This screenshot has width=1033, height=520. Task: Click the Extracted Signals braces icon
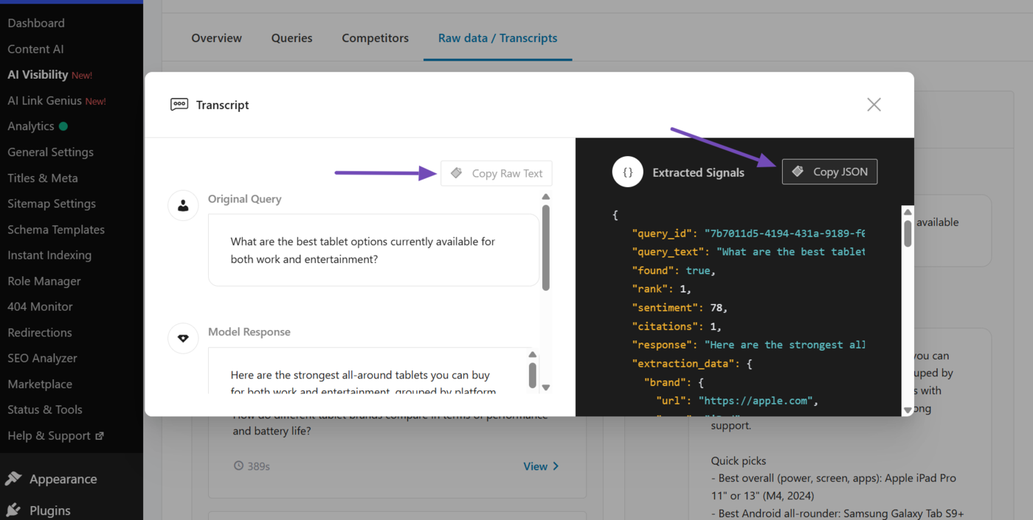(627, 172)
